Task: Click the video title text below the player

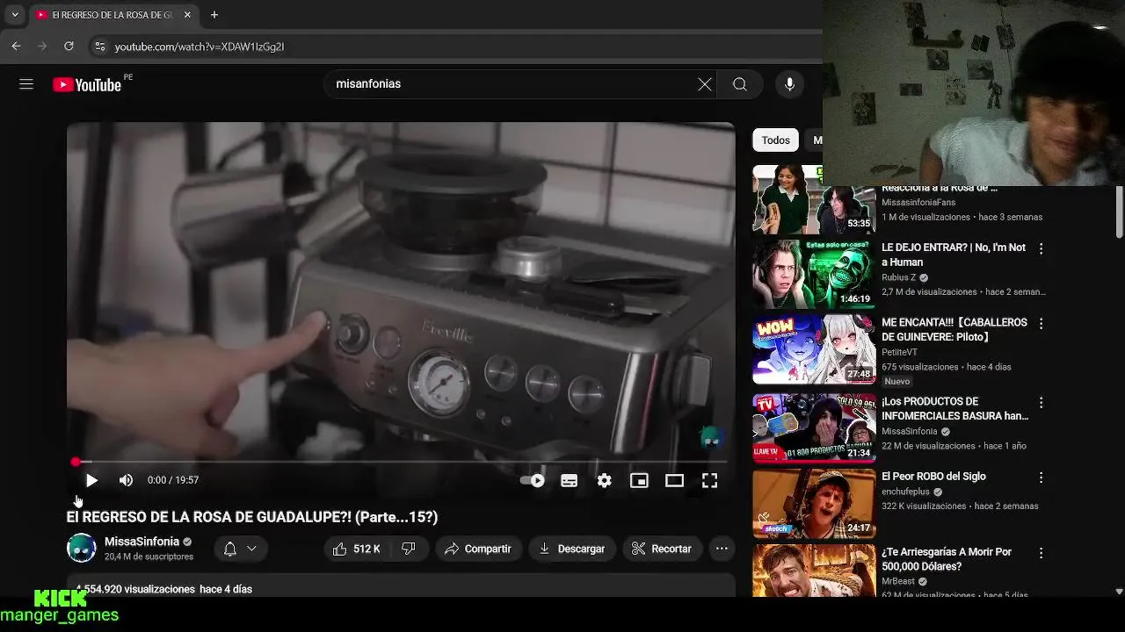Action: click(252, 517)
